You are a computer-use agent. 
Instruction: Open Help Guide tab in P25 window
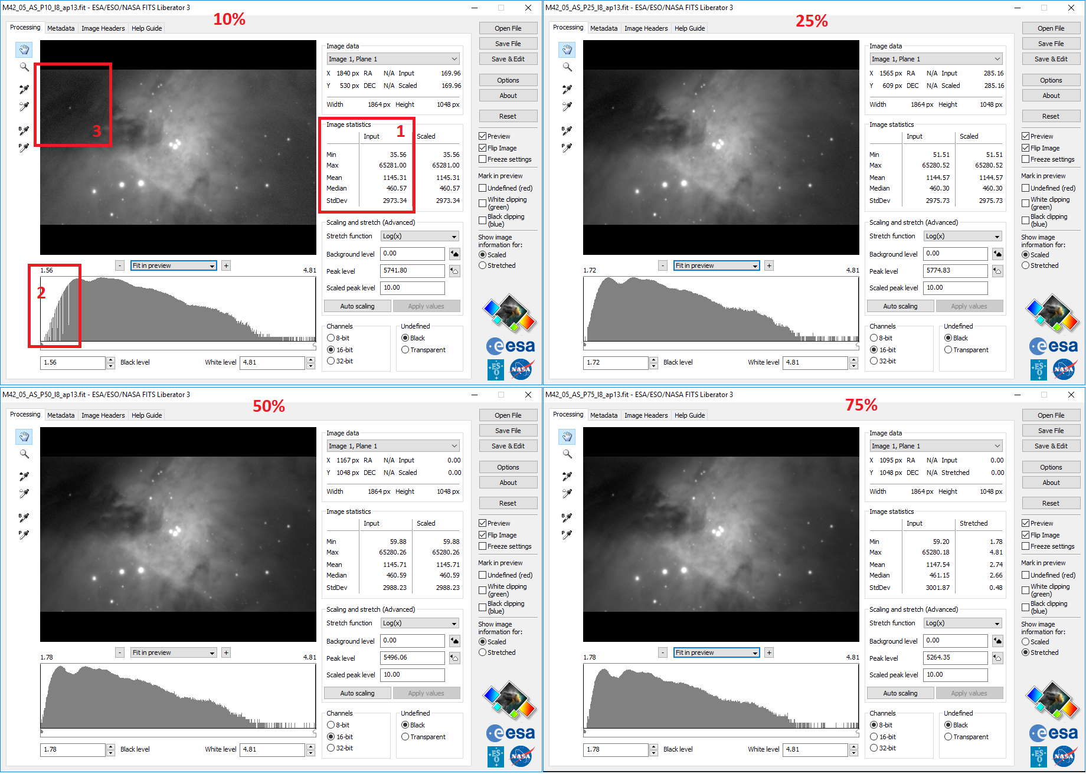[x=690, y=28]
